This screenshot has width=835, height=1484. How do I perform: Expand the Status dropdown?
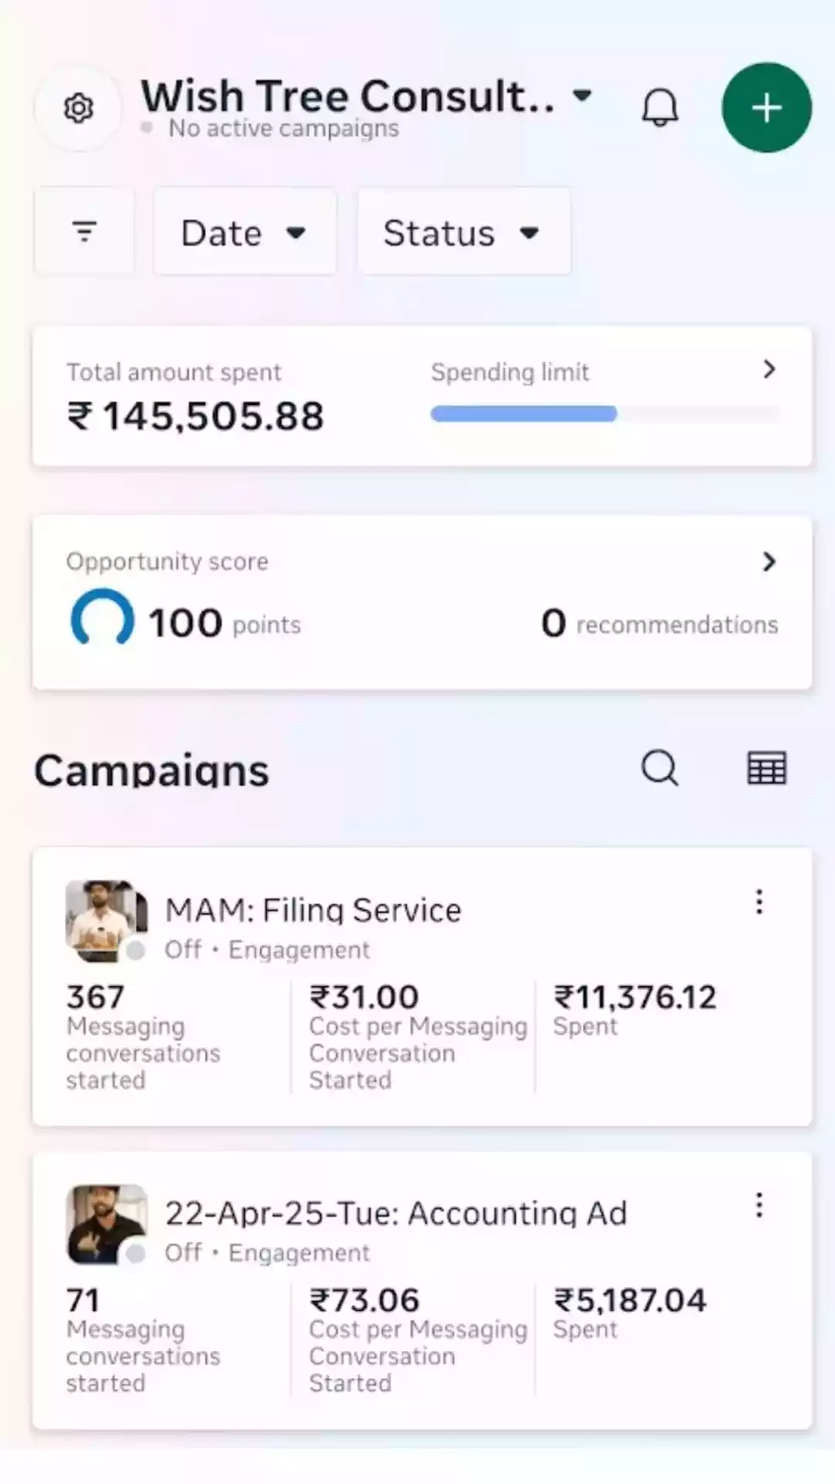coord(463,232)
